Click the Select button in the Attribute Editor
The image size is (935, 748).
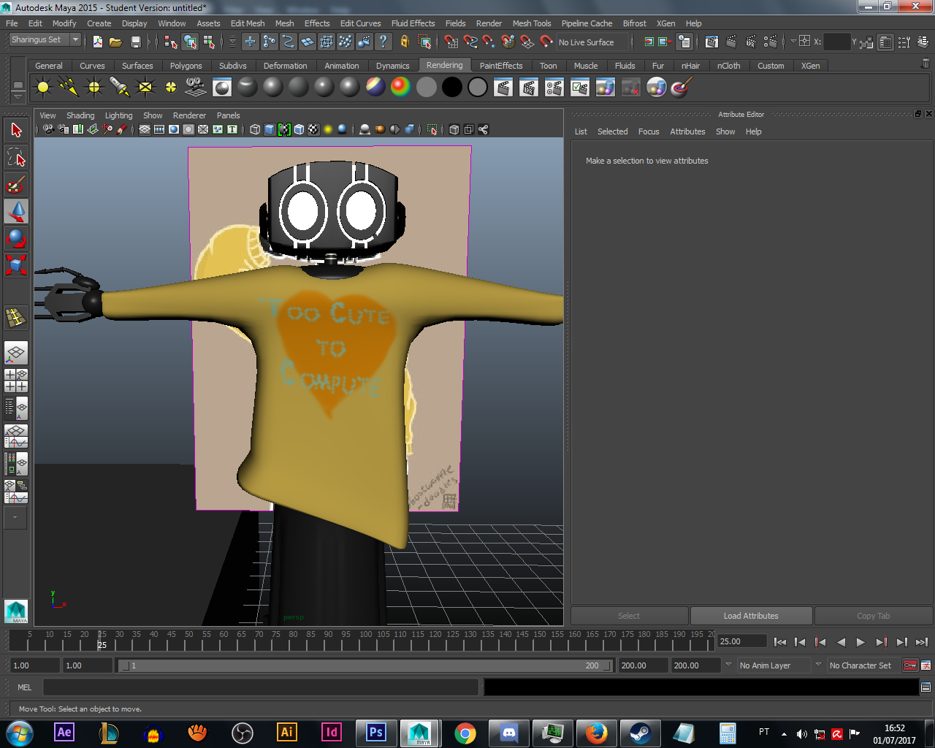coord(628,615)
